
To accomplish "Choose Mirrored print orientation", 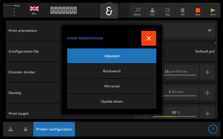I will click(x=112, y=86).
